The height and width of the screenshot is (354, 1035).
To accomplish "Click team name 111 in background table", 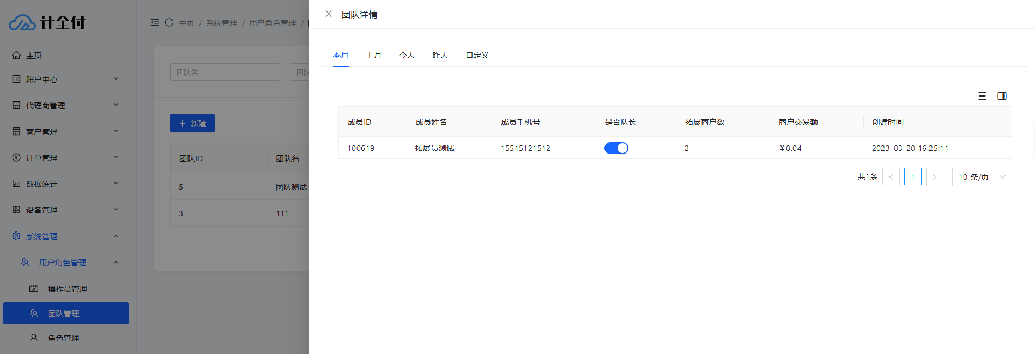I will [x=282, y=213].
